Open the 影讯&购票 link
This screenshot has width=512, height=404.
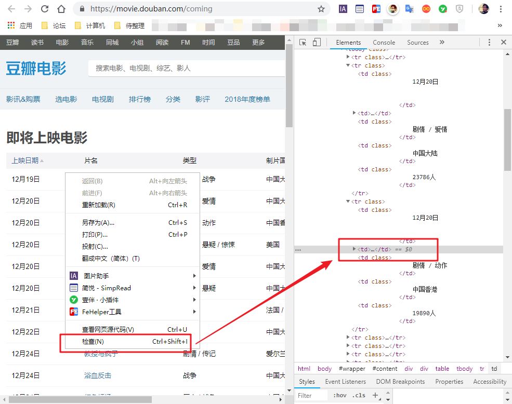point(23,99)
